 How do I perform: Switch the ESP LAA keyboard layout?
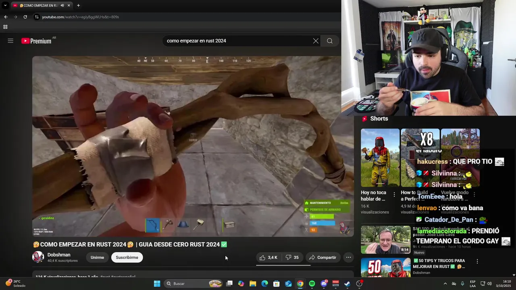pyautogui.click(x=472, y=284)
